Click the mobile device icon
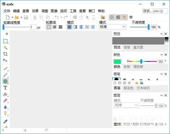 (94, 17)
